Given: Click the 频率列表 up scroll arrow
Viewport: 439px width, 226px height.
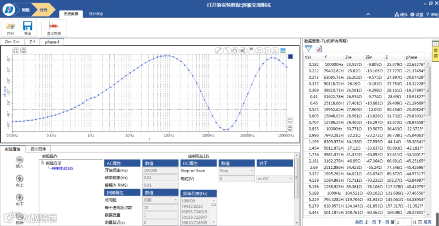Looking at the screenshot, I should [x=214, y=200].
